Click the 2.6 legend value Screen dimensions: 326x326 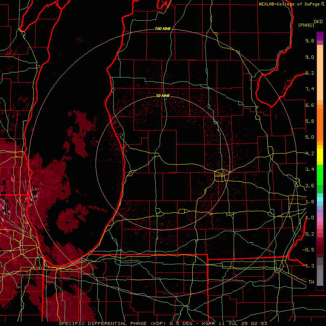pyautogui.click(x=310, y=186)
